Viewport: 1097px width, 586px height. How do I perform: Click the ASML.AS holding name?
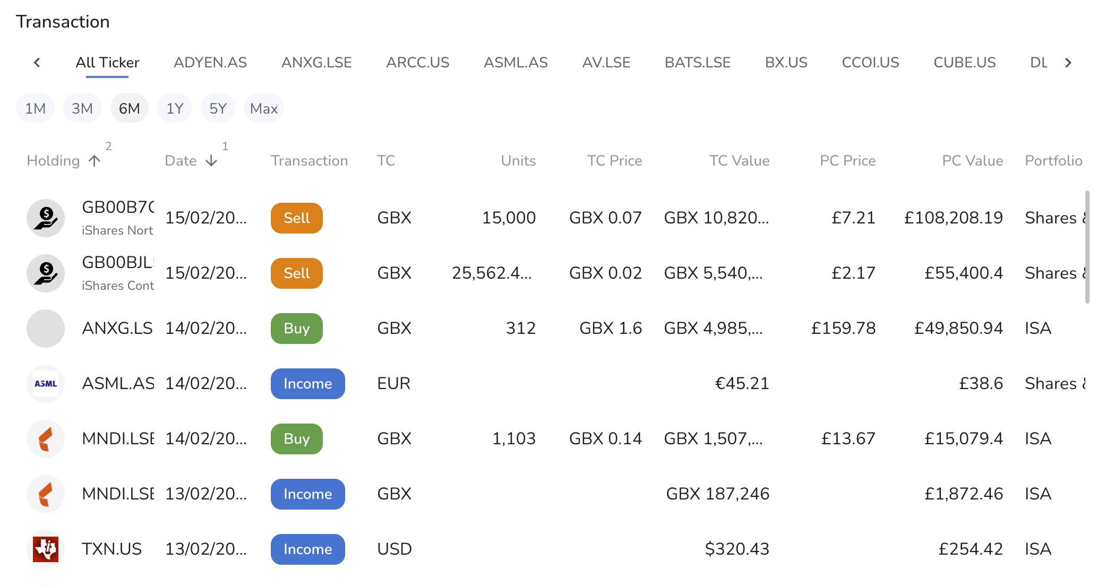point(118,384)
